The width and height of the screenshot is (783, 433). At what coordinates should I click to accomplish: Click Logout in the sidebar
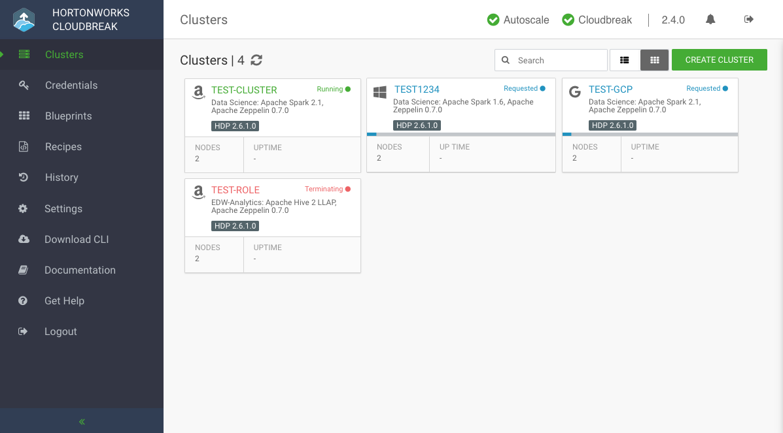[x=60, y=331]
